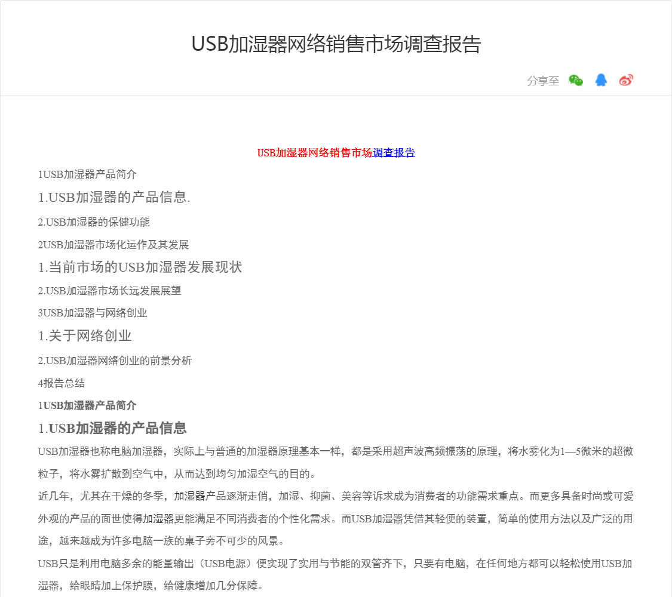The height and width of the screenshot is (597, 672).
Task: Click outline item 1.关于网络创业
Action: [84, 336]
